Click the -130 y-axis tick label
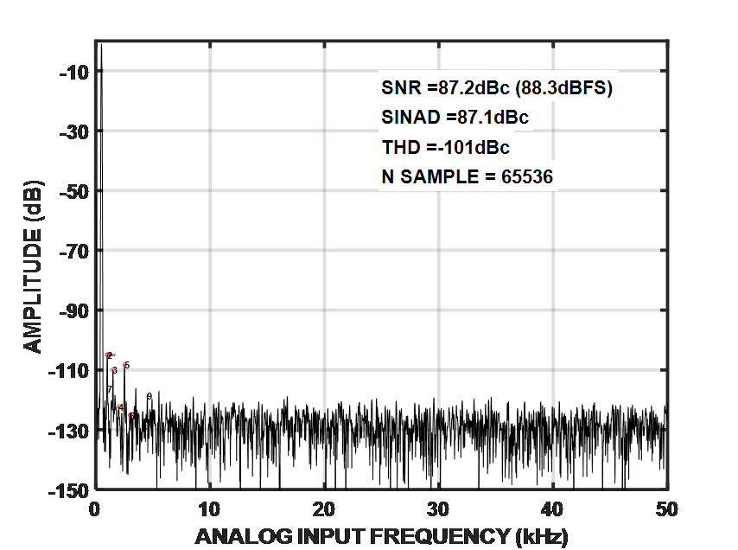This screenshot has width=738, height=550. tap(69, 432)
